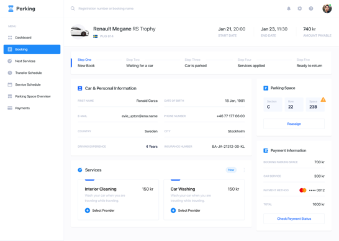Open Services three-dot options menu
The height and width of the screenshot is (241, 339).
coord(244,170)
